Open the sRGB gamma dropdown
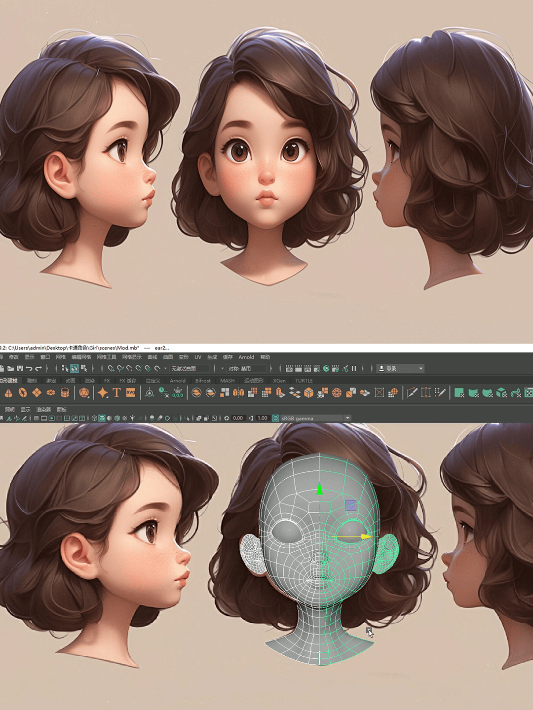The height and width of the screenshot is (710, 533). 347,418
